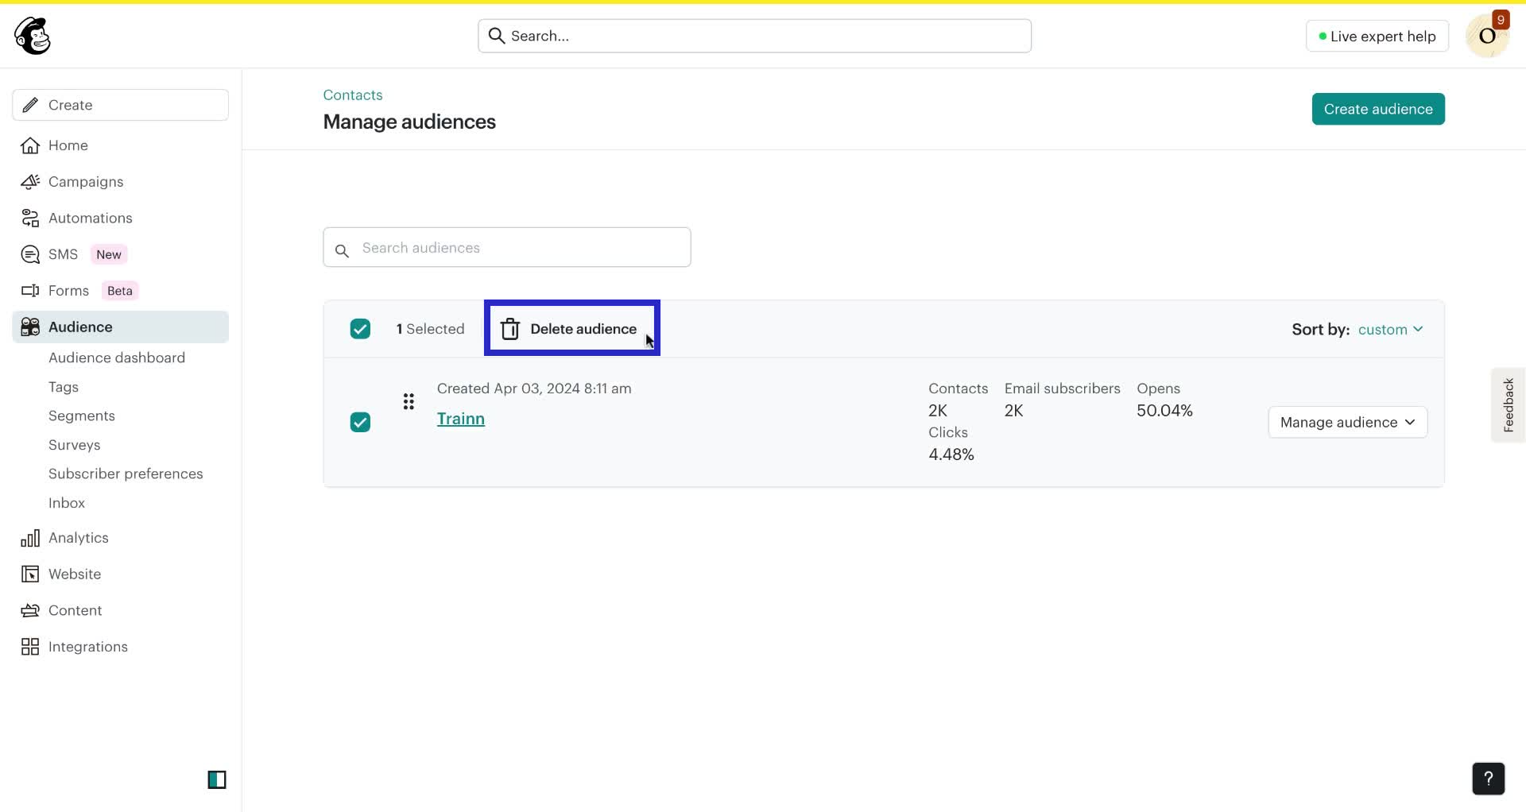
Task: Click inside the Search audiences field
Action: 506,247
